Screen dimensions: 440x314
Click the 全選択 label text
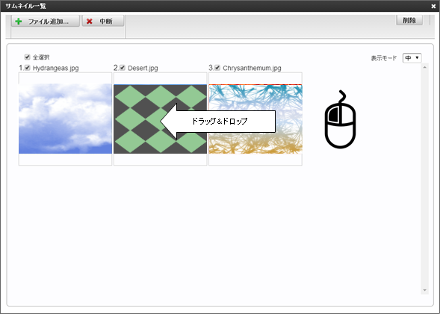[x=41, y=57]
